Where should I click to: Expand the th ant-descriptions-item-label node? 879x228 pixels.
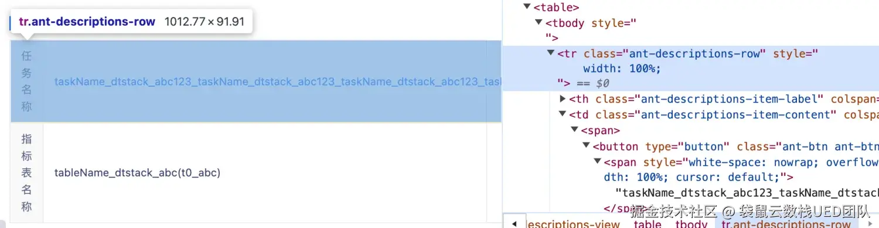(563, 99)
